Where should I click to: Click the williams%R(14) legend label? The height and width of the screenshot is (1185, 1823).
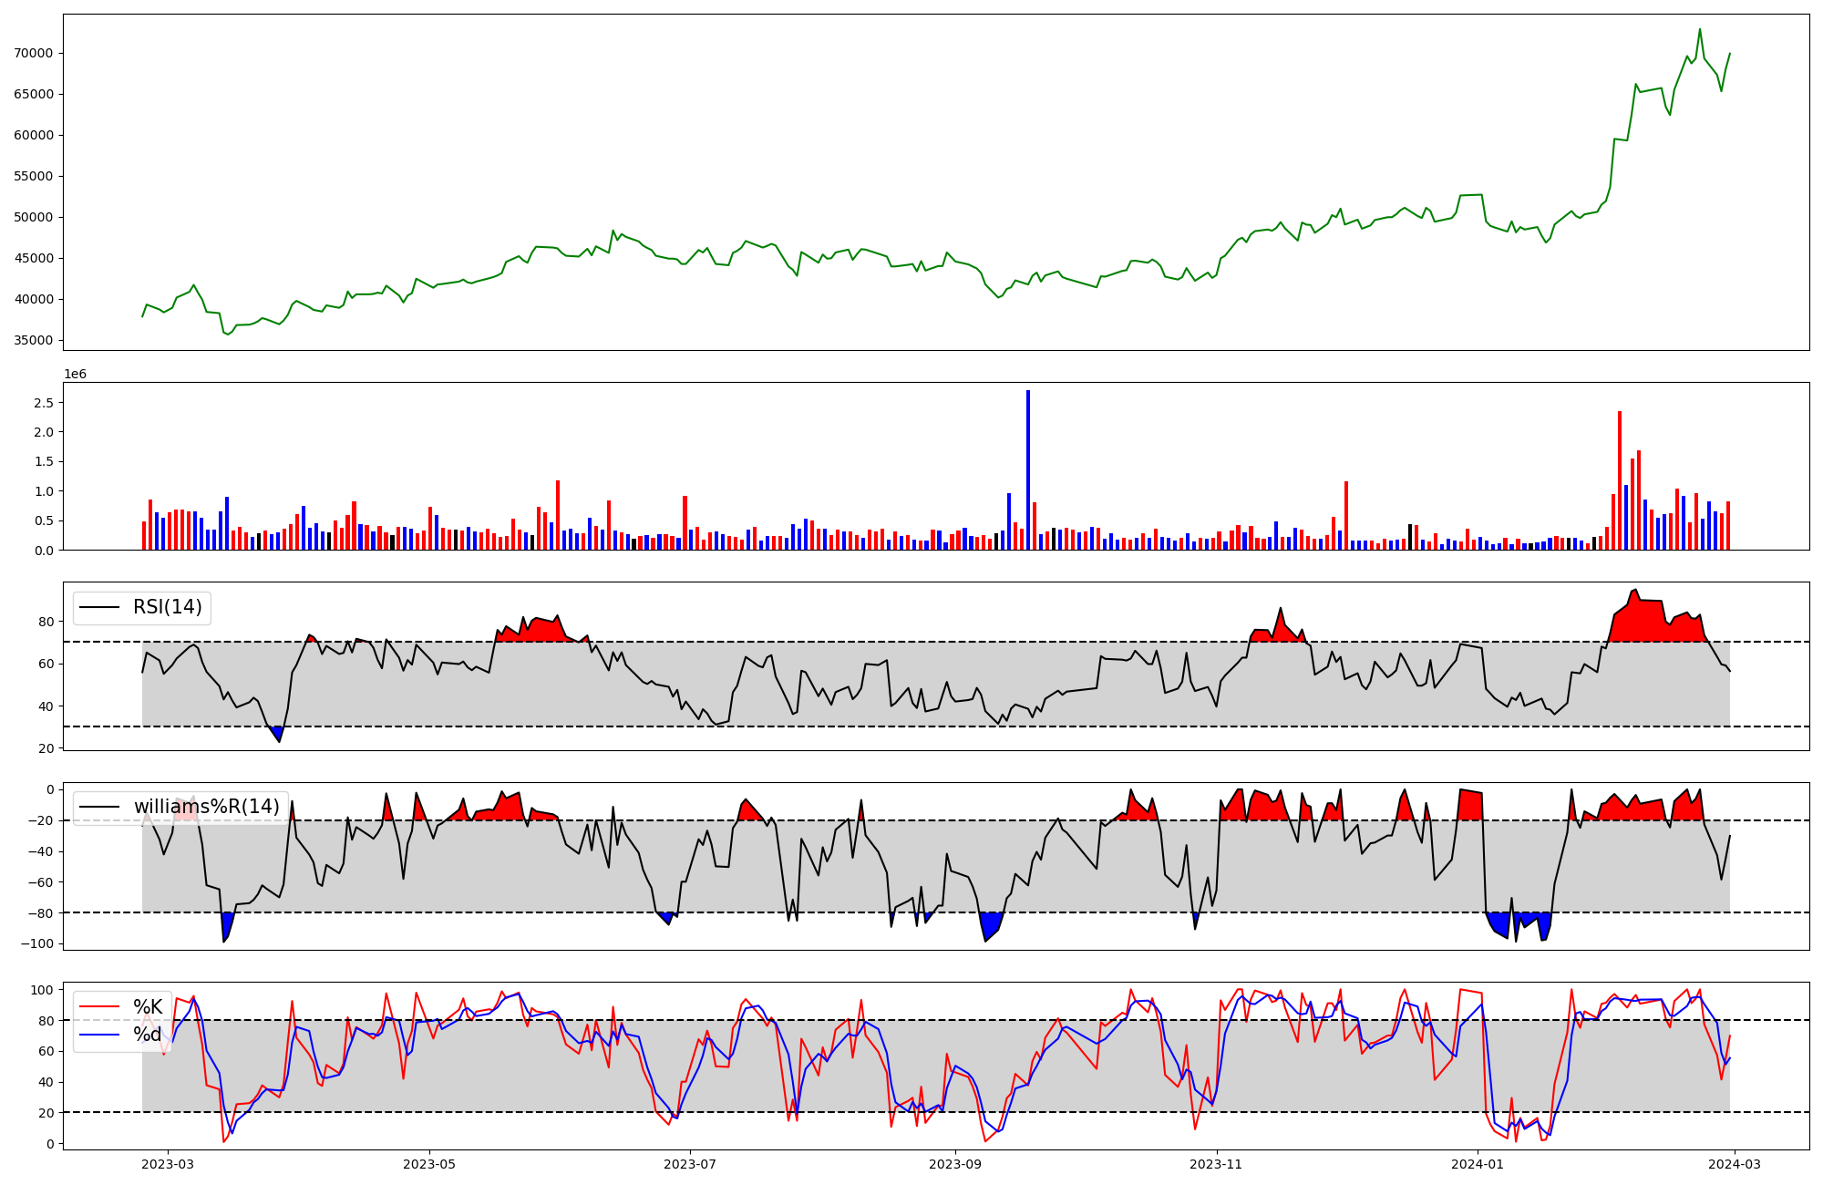point(206,807)
